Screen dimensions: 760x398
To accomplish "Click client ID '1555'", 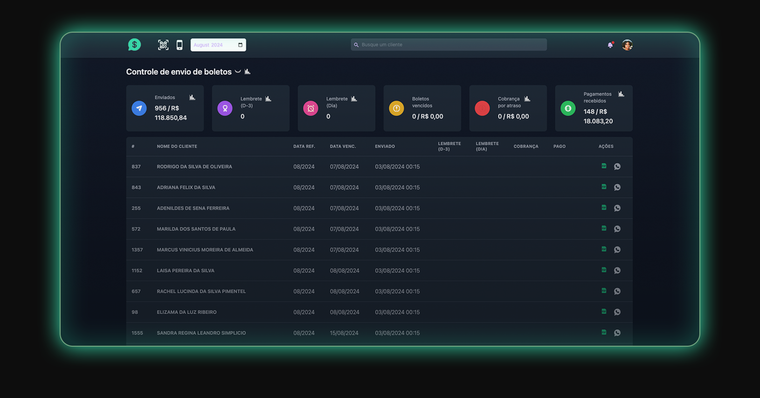I will click(137, 333).
